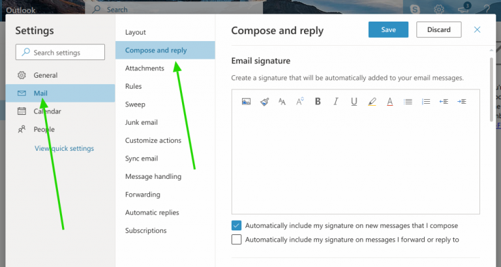Open the Layout mail section
Viewport: 501px width, 267px height.
165,32
